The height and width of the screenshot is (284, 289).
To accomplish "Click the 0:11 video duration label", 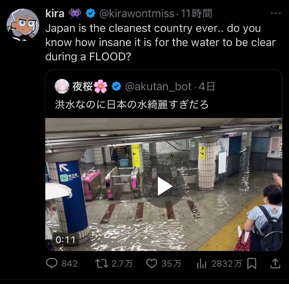I will click(x=65, y=240).
